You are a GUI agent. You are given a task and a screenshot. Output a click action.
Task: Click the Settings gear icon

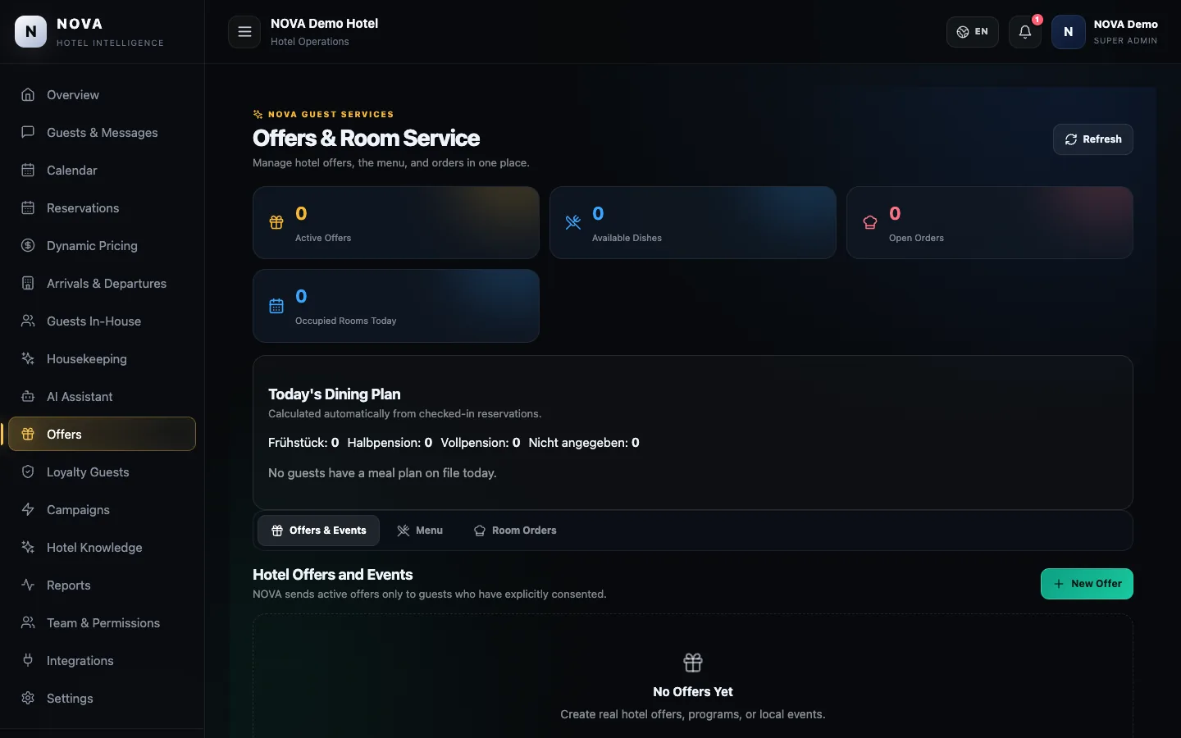point(28,698)
